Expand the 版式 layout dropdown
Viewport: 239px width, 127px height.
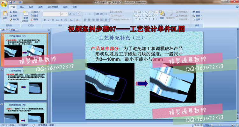coord(35,12)
